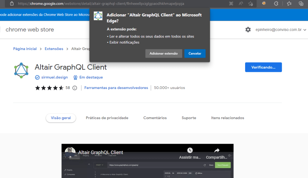Viewport: 308px width, 178px height.
Task: Click the Compartilhar share arrow icon
Action: pyautogui.click(x=217, y=151)
